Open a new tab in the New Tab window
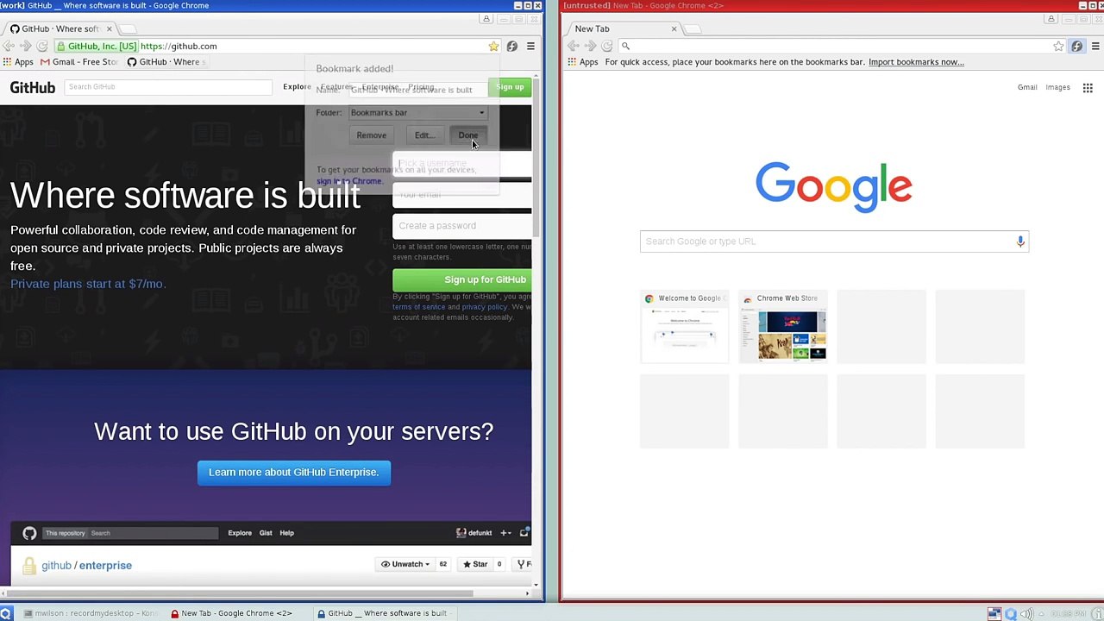This screenshot has width=1104, height=621. click(693, 29)
